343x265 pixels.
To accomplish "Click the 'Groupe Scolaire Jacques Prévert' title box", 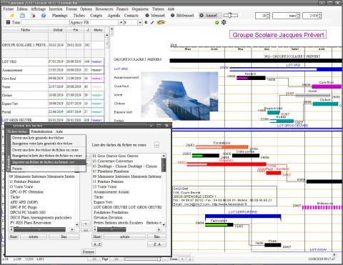I will pos(278,35).
